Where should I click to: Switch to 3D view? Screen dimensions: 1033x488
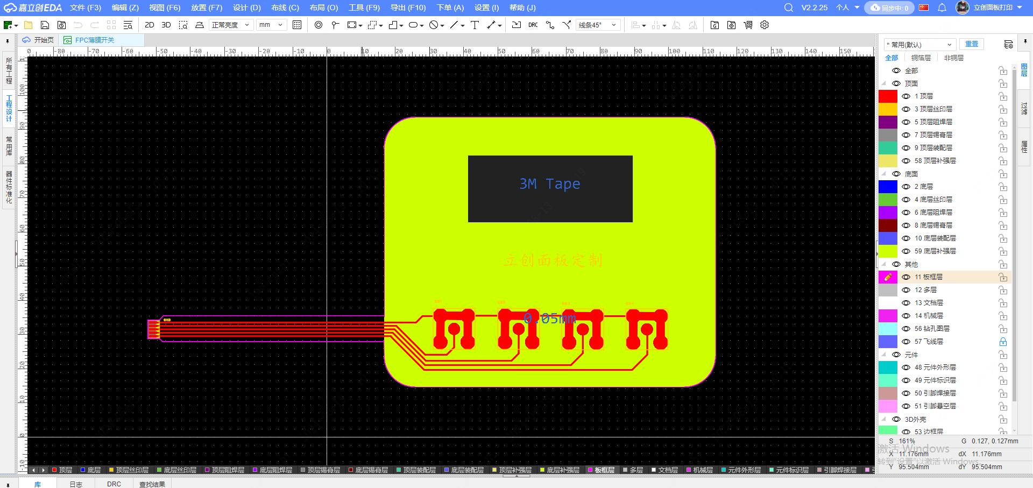tap(166, 25)
